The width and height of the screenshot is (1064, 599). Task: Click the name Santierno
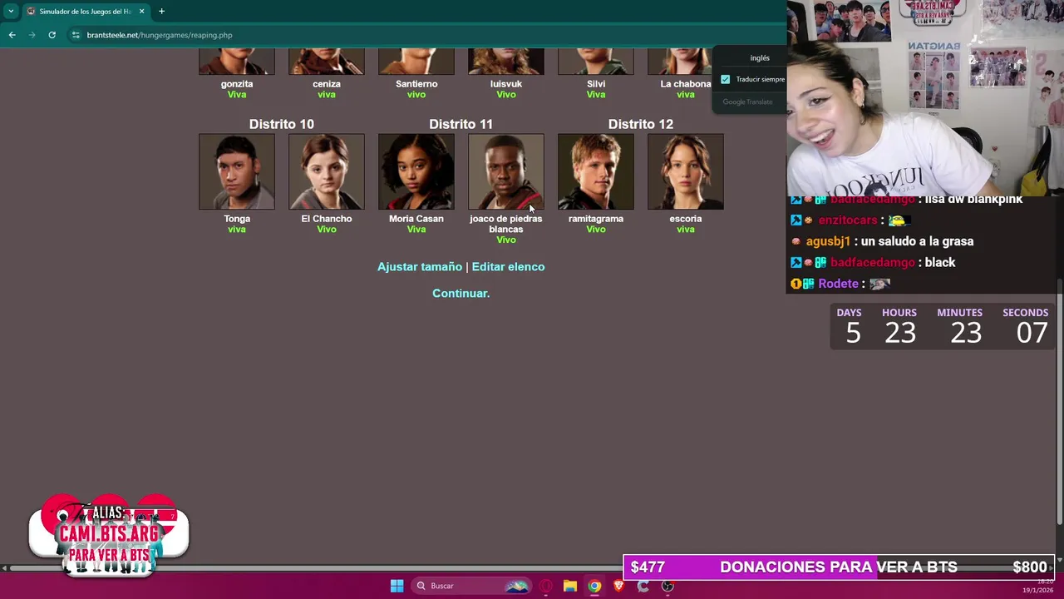(x=416, y=84)
